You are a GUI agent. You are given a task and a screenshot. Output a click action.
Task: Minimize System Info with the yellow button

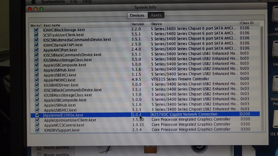click(x=35, y=9)
